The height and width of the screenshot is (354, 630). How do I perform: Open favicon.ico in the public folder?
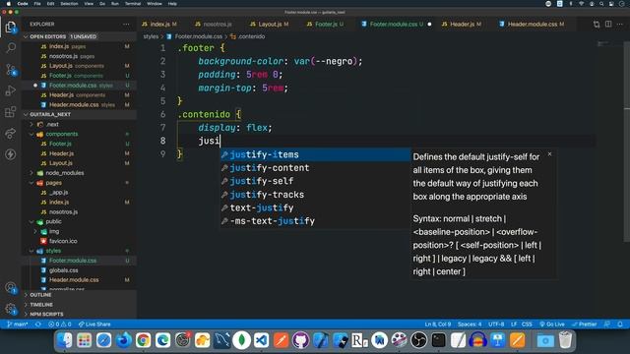80,241
